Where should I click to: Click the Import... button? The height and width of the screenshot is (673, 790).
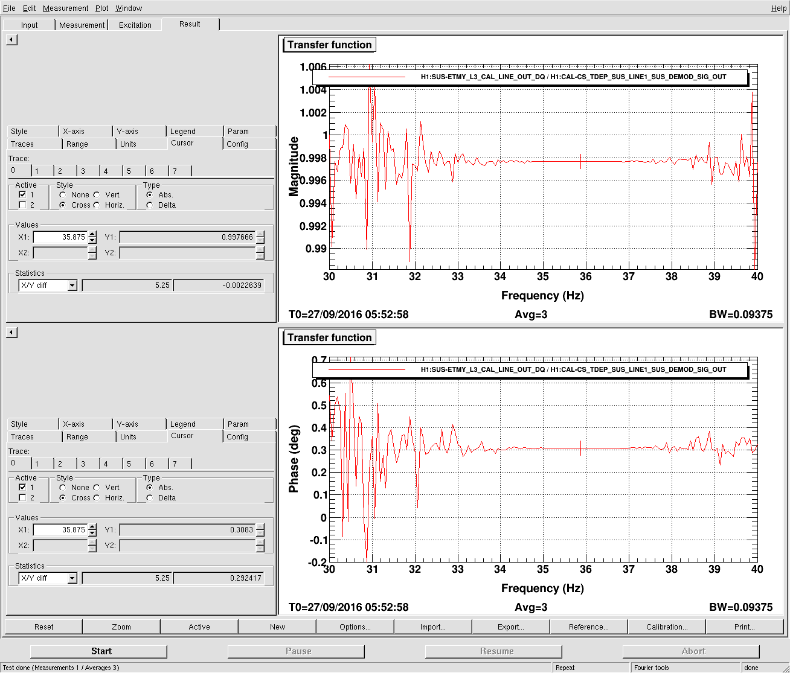tap(433, 627)
